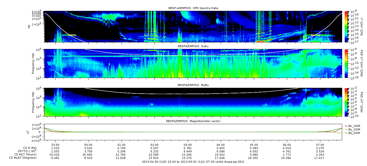Select the By_GSM legend entry
The width and height of the screenshot is (367, 166).
click(x=354, y=129)
